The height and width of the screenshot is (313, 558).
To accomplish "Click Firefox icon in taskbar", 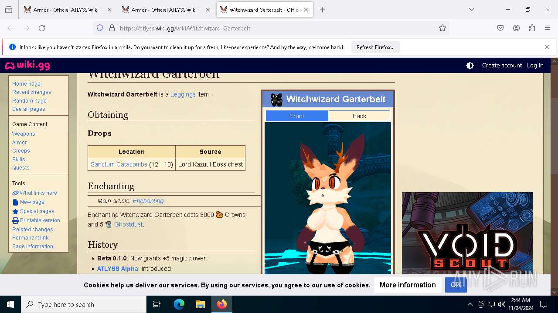I will (x=221, y=304).
